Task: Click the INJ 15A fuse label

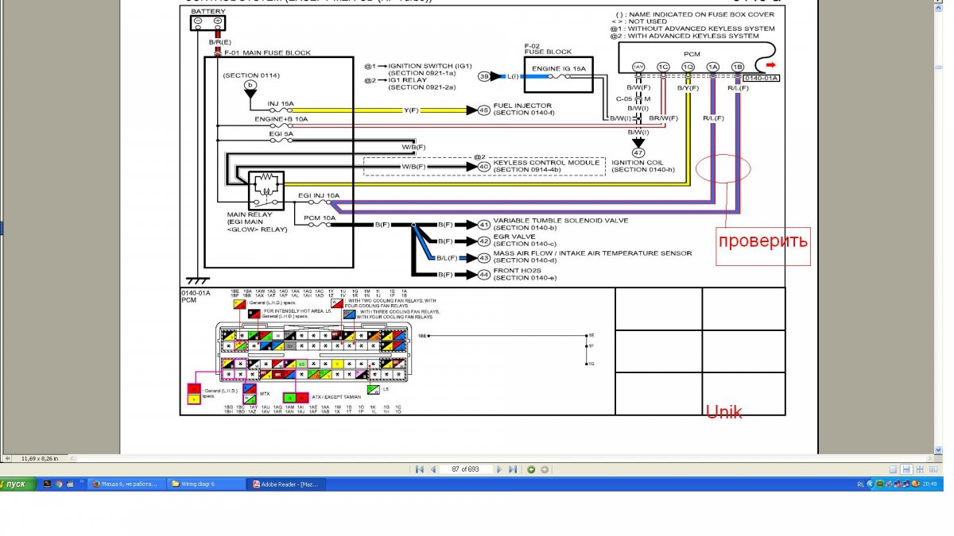Action: point(281,103)
